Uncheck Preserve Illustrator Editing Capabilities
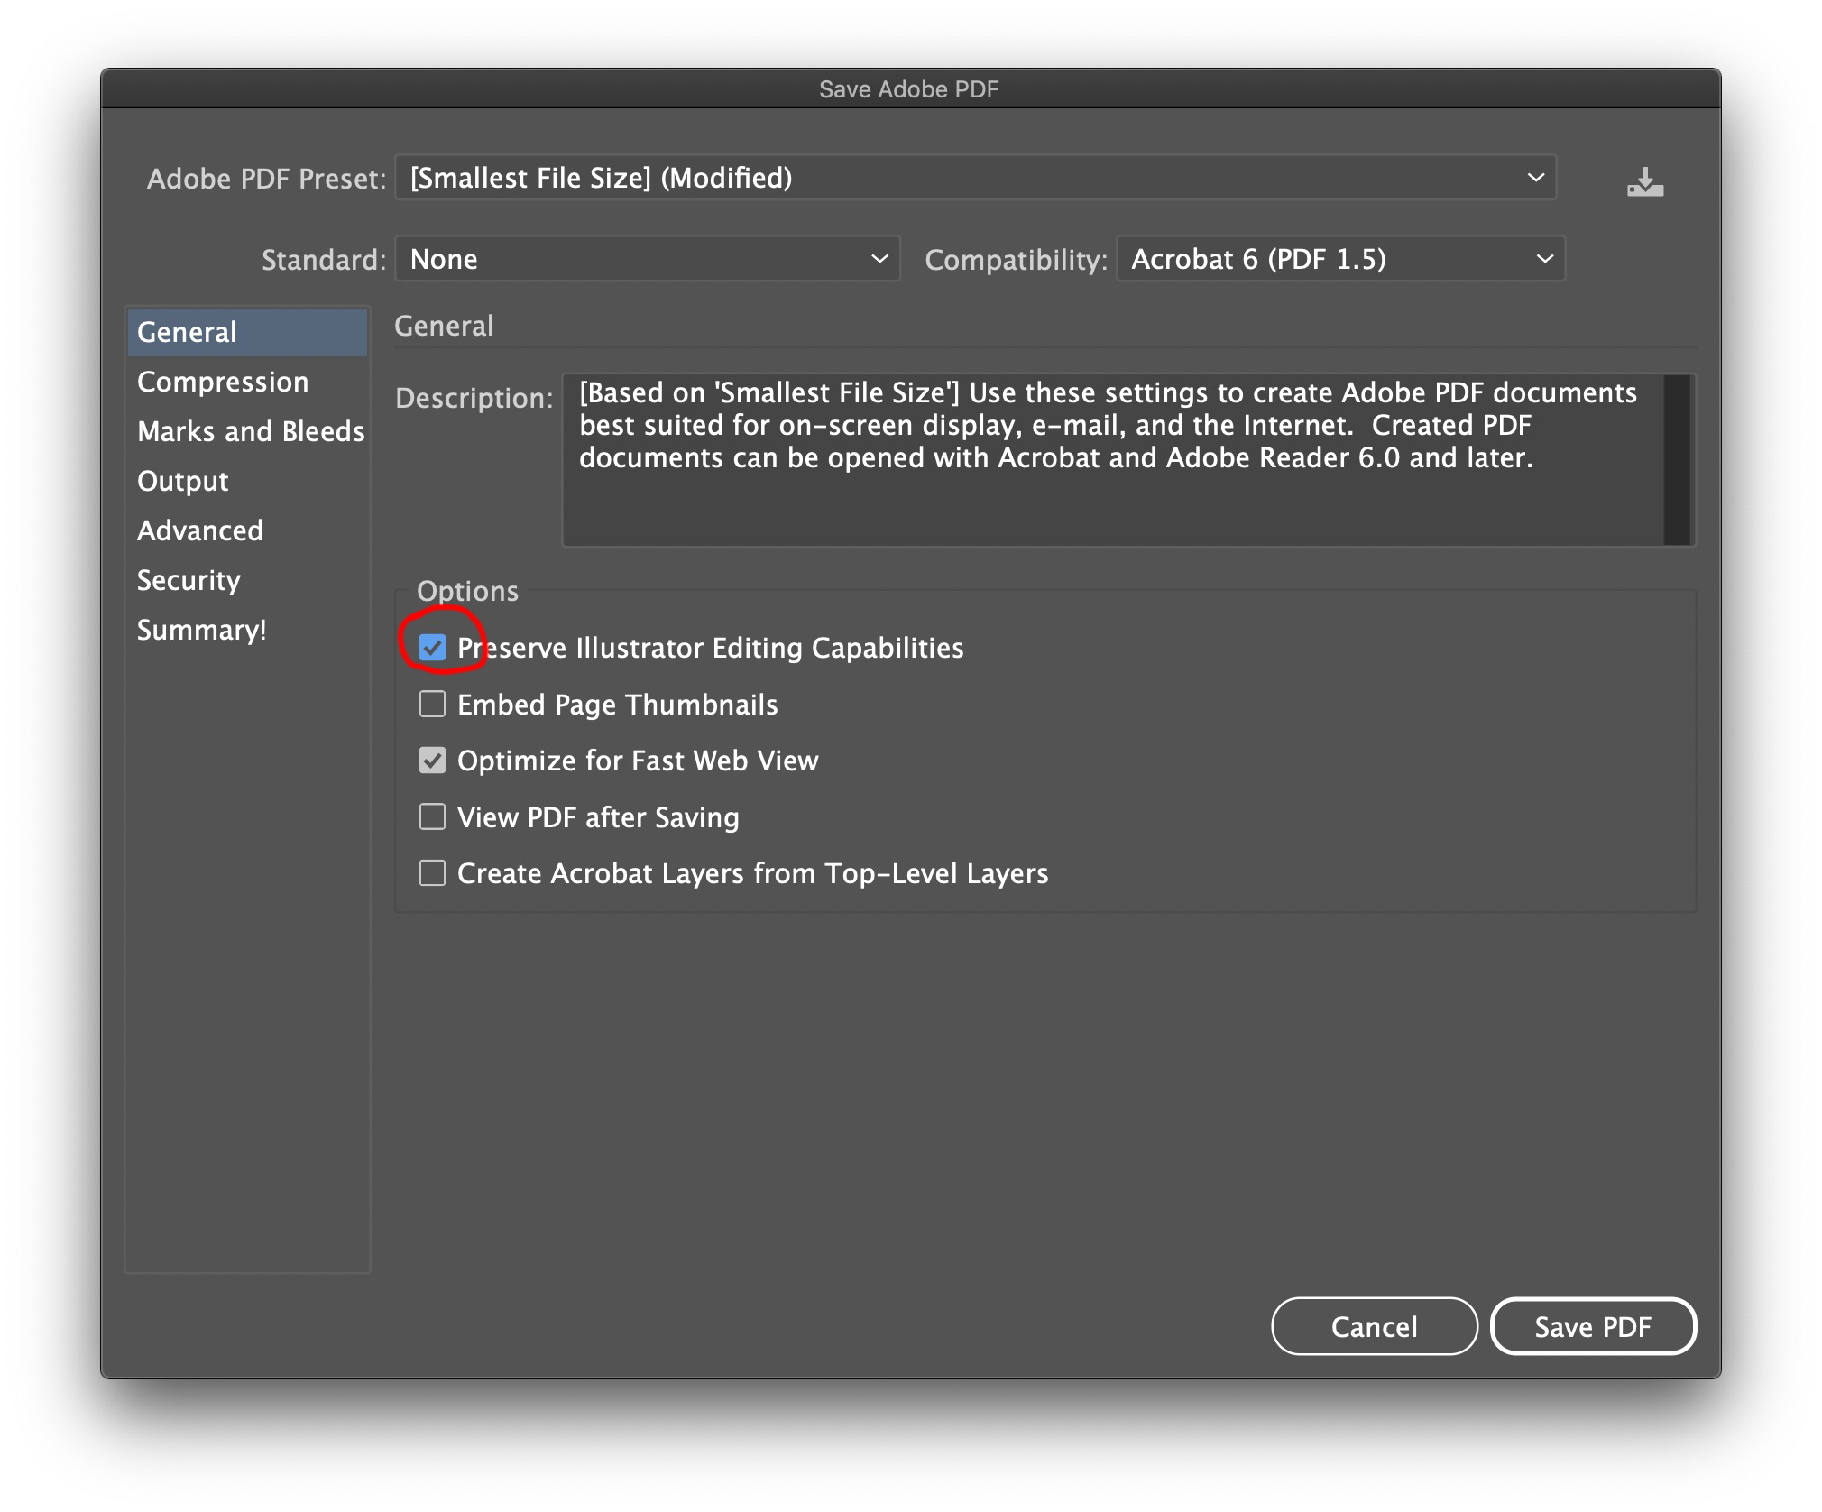This screenshot has height=1512, width=1822. tap(432, 648)
